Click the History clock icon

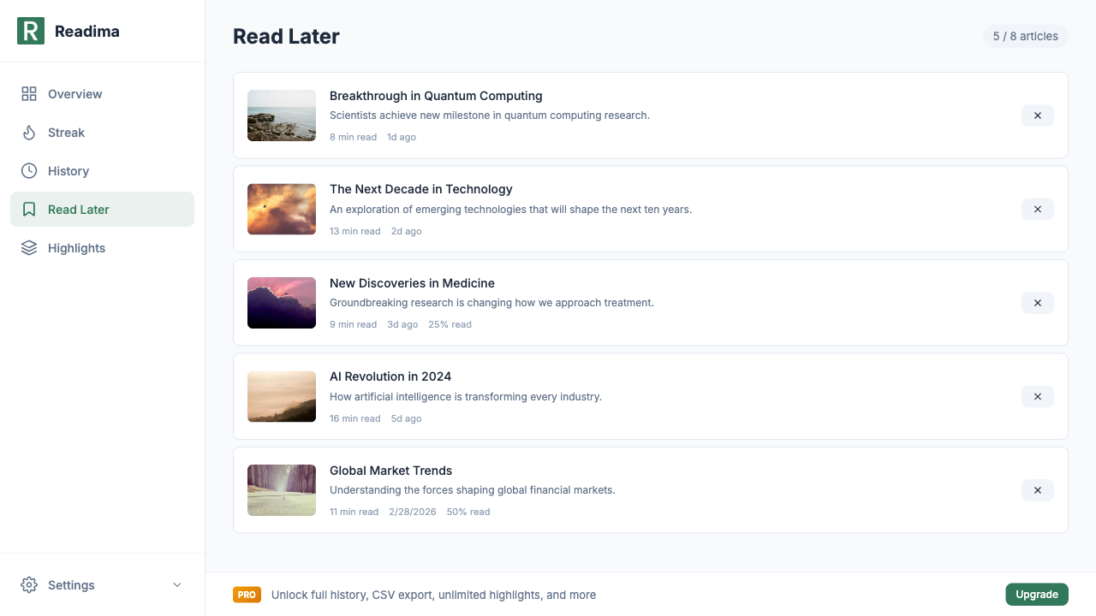(x=28, y=170)
